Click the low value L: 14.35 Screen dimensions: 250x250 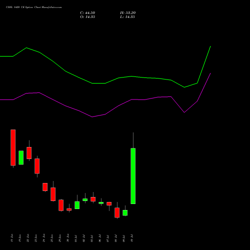point(127,17)
